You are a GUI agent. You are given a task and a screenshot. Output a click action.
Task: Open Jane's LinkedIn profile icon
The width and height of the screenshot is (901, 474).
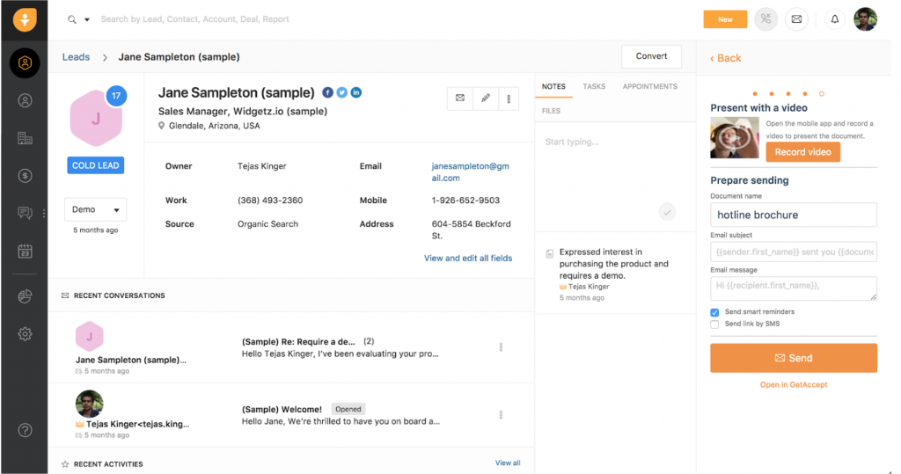[x=356, y=92]
